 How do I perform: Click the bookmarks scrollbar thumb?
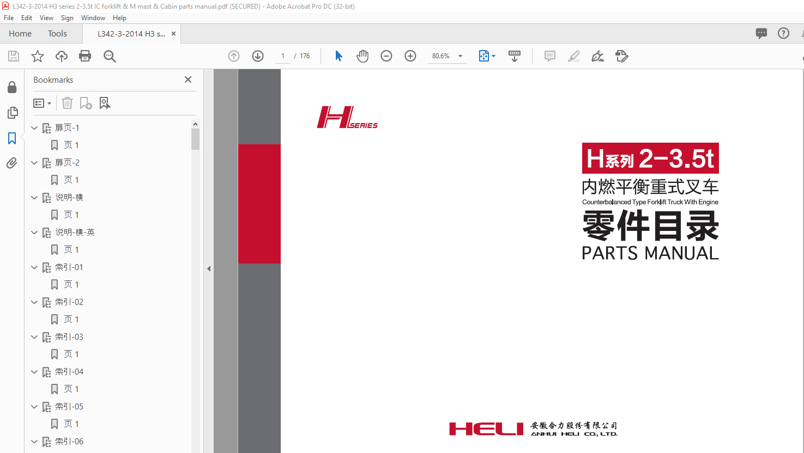(195, 139)
